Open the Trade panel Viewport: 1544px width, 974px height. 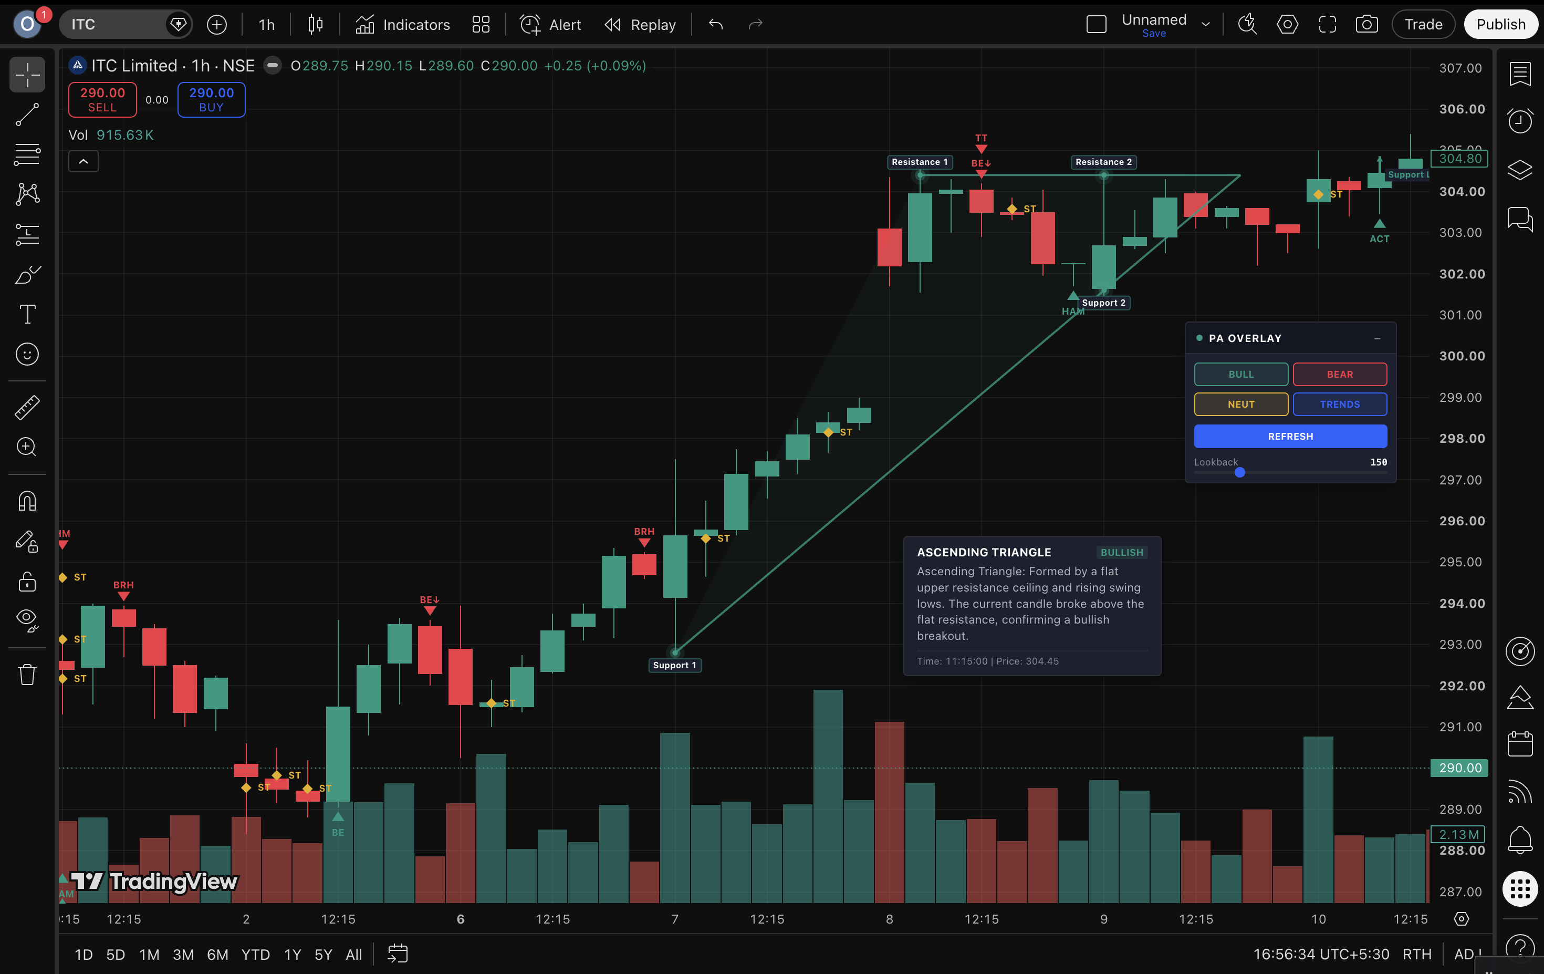[1423, 24]
